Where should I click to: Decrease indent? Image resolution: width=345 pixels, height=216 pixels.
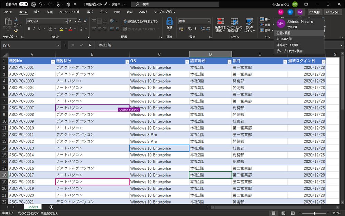(112, 29)
